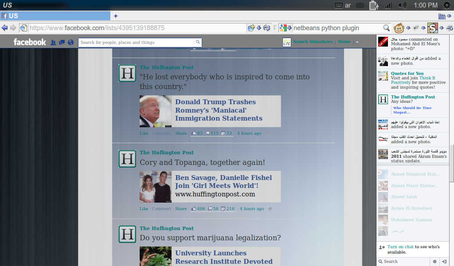Open dropdown arrow beside the gray wrench icon
This screenshot has height=266, width=454.
[x=423, y=28]
